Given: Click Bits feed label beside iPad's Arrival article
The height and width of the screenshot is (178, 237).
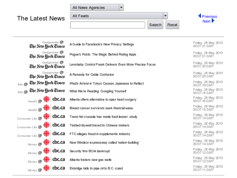Looking at the screenshot, I should [x=20, y=85].
